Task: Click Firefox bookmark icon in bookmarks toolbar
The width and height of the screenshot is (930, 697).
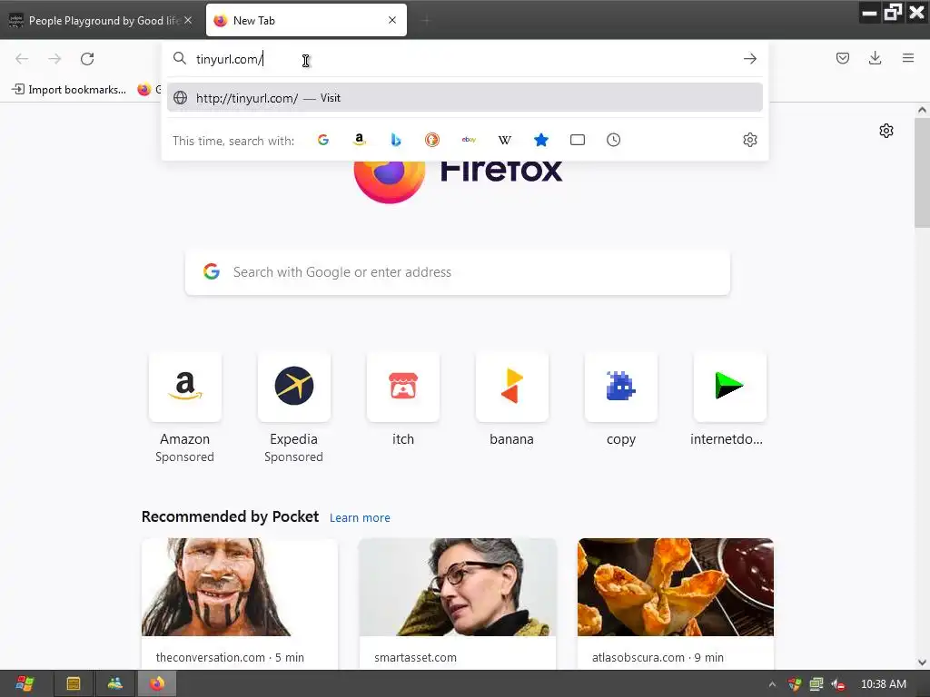Action: click(x=144, y=90)
